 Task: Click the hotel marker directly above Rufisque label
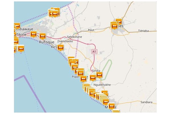tap(43, 36)
